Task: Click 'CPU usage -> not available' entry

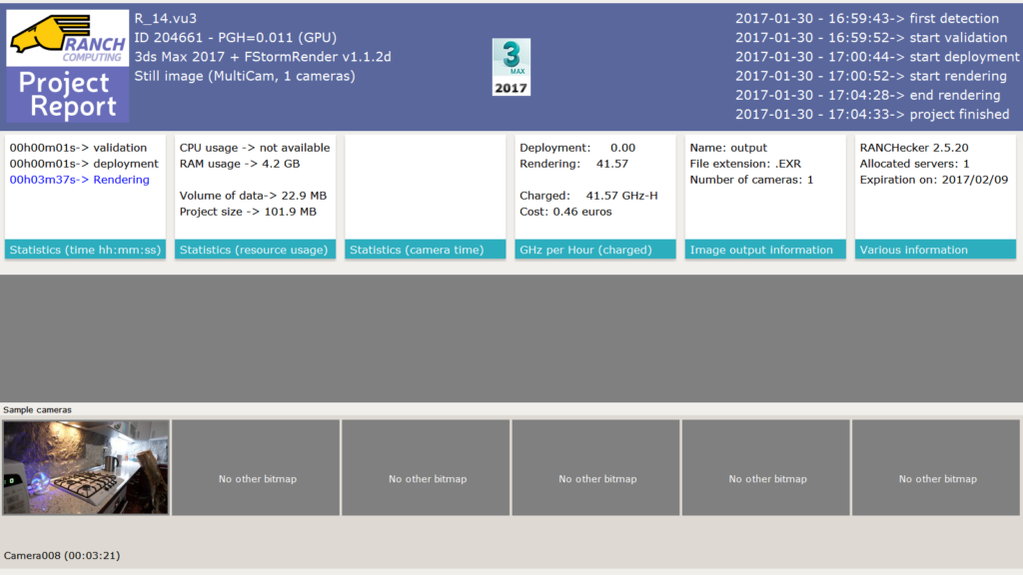Action: point(255,148)
